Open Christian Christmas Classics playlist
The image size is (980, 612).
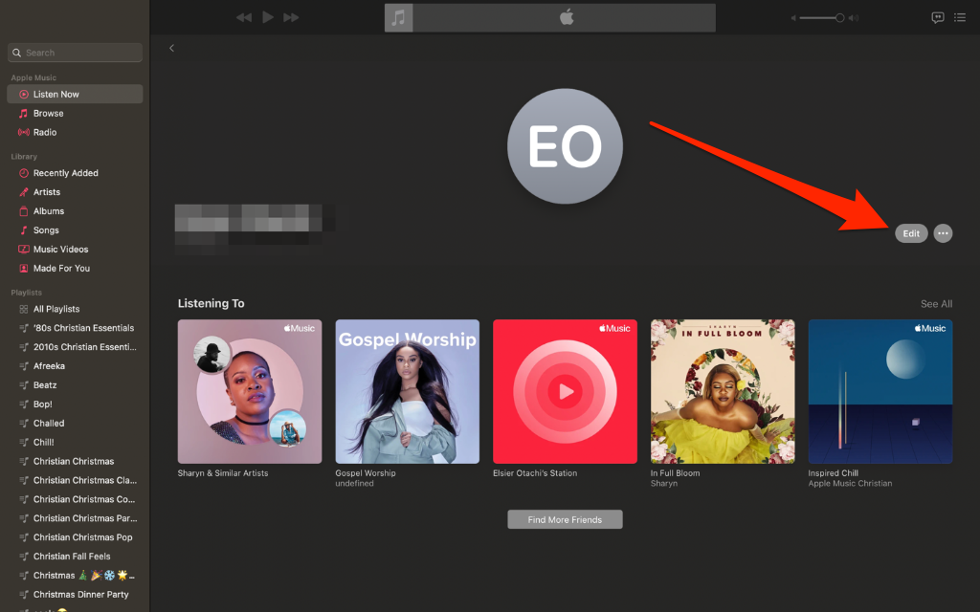pos(75,480)
